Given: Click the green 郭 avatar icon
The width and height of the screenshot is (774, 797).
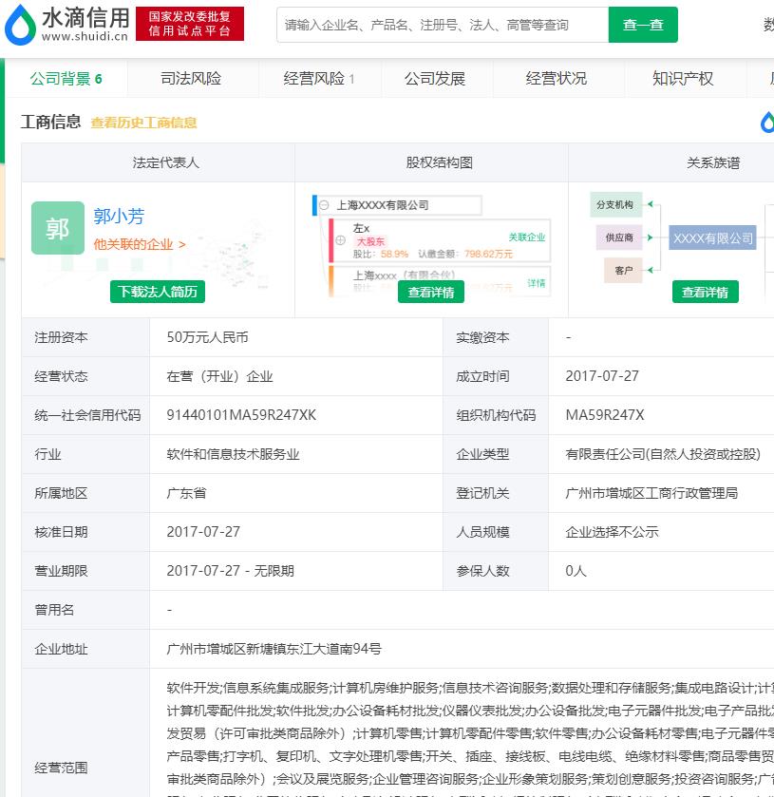Looking at the screenshot, I should pyautogui.click(x=58, y=228).
